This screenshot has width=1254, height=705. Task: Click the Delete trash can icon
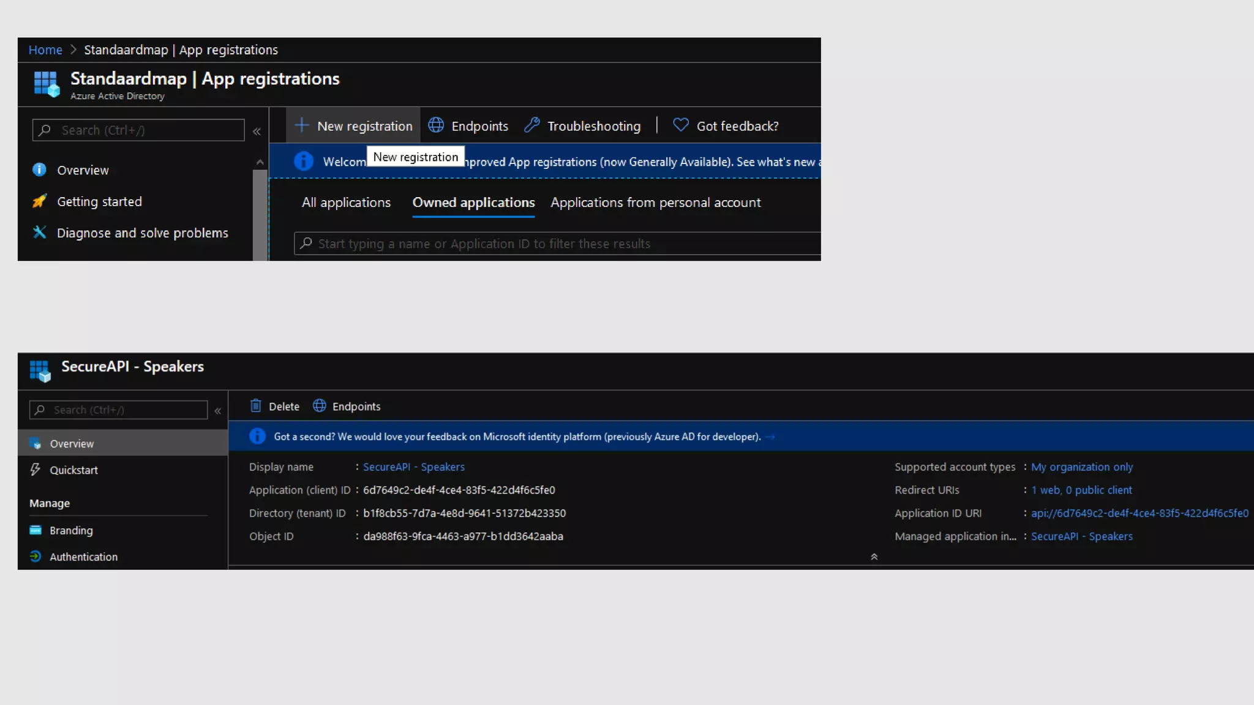pos(256,406)
